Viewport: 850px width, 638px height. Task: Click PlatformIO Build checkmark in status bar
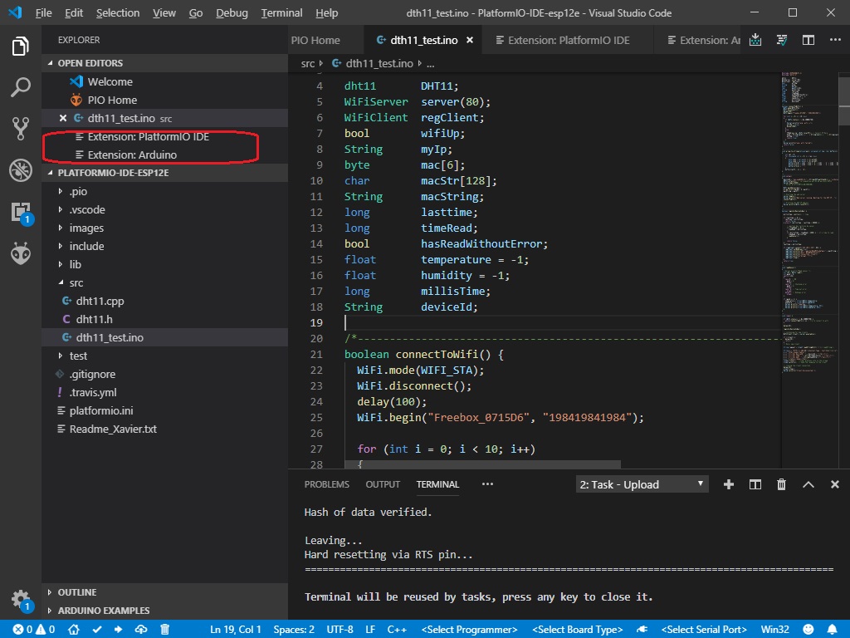coord(97,630)
